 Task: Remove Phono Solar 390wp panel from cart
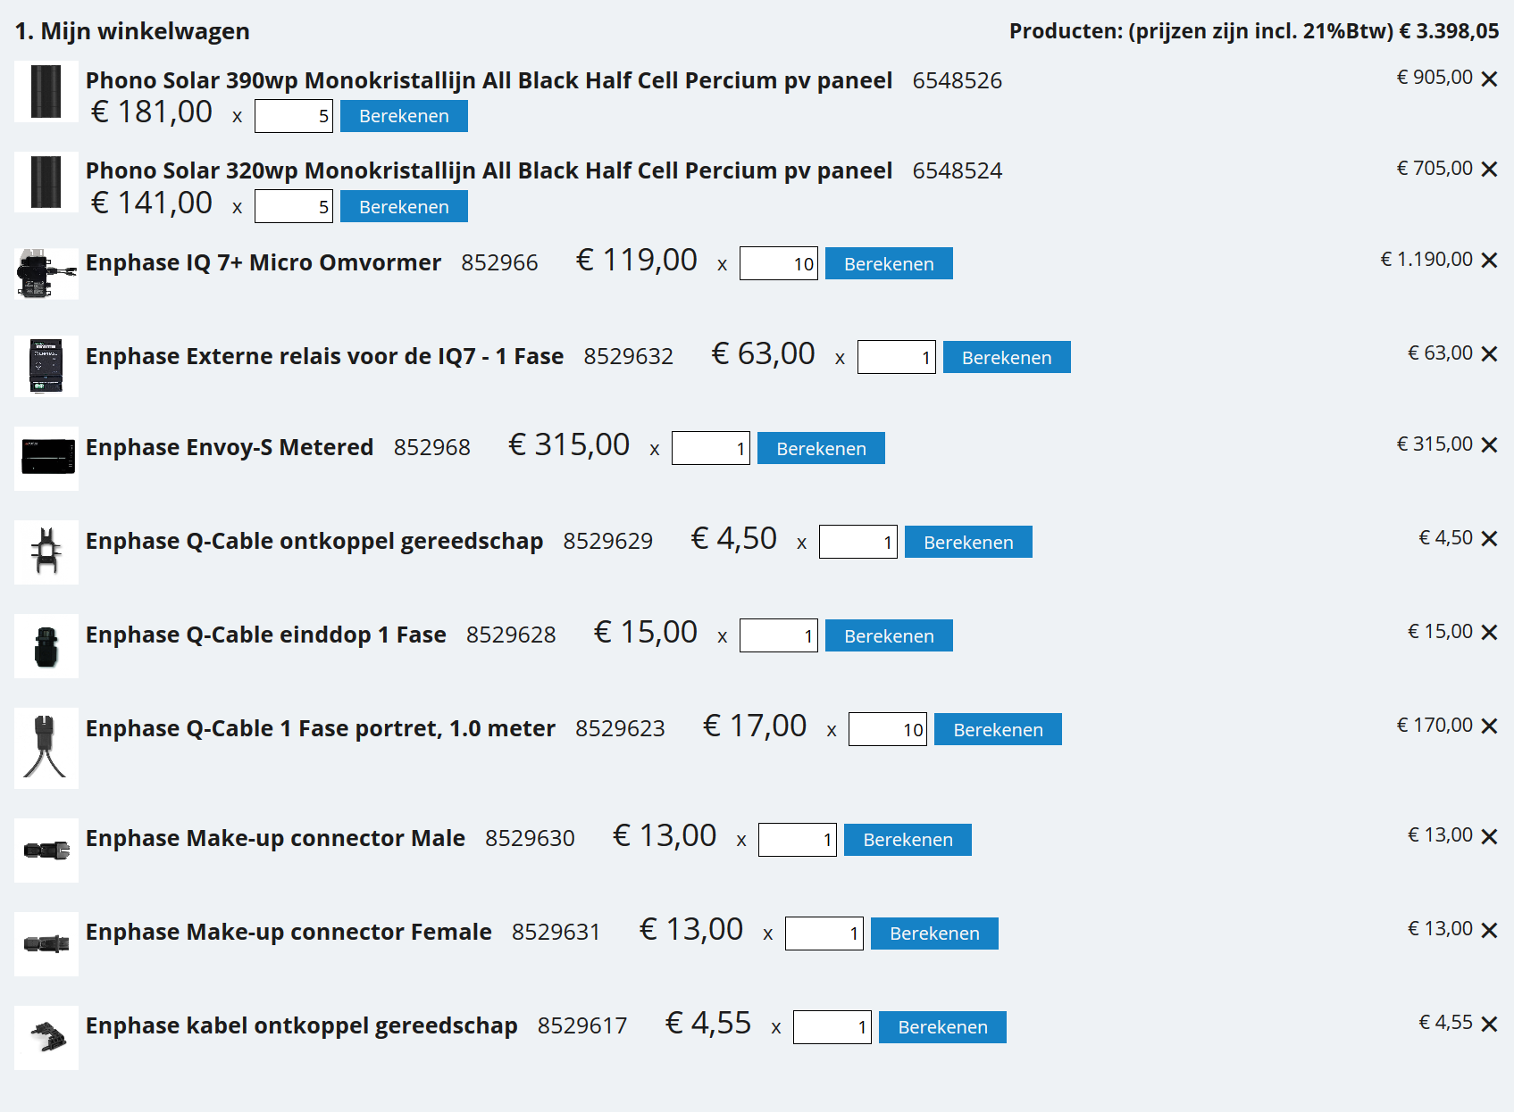point(1489,79)
